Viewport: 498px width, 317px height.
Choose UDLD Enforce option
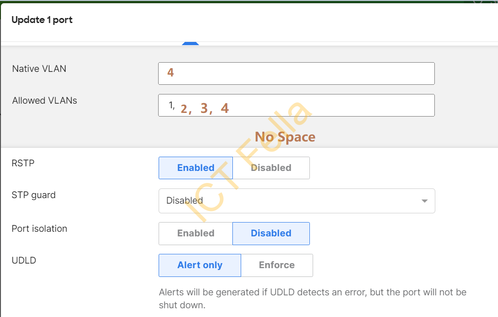point(277,265)
